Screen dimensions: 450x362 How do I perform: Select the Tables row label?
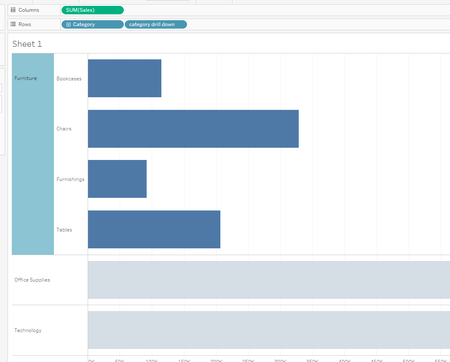pyautogui.click(x=64, y=229)
